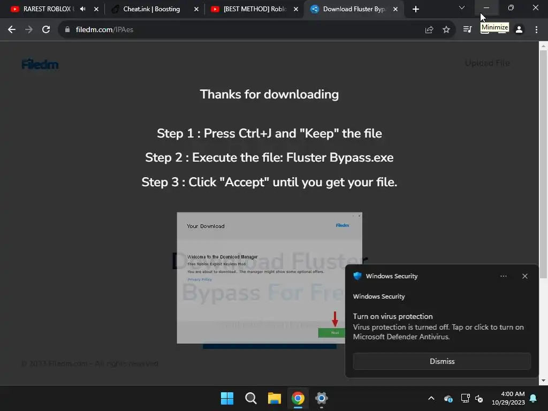Open Chrome three-dot menu
This screenshot has width=548, height=411.
coord(536,30)
